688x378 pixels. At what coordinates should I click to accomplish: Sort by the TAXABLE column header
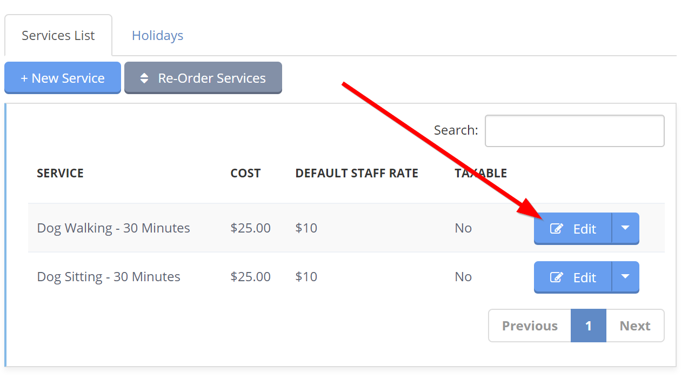[480, 173]
